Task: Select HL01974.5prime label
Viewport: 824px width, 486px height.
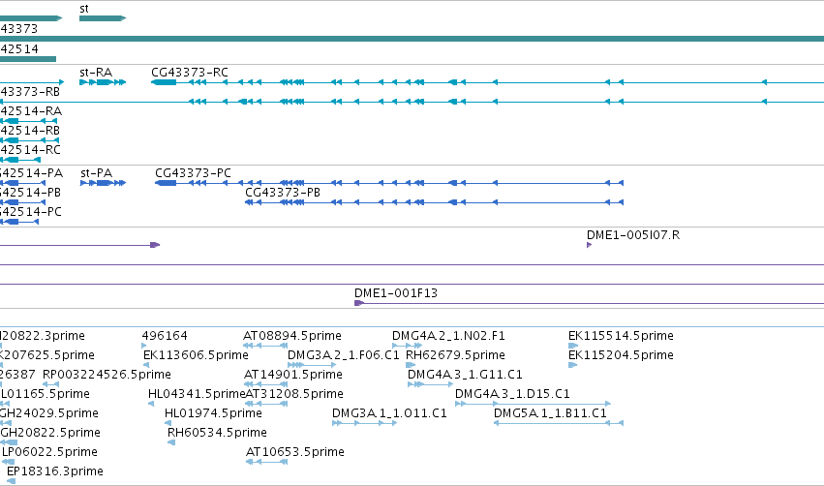Action: pos(213,413)
